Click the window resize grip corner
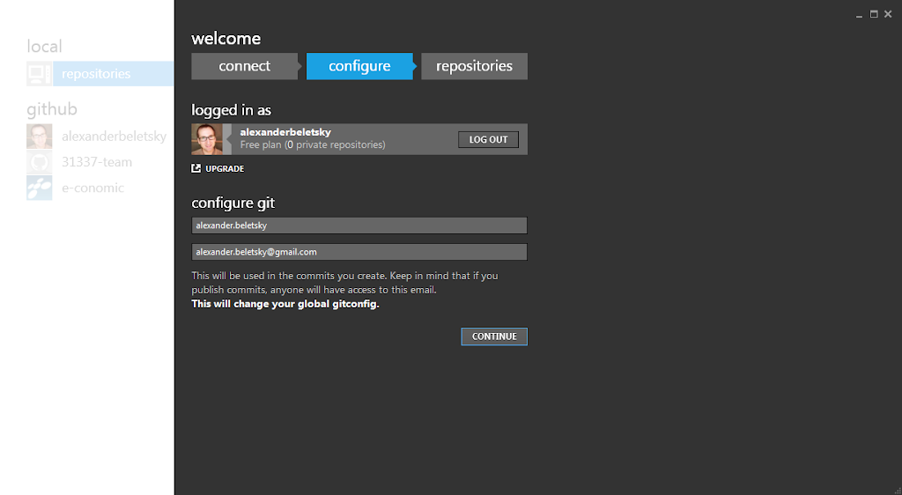The width and height of the screenshot is (902, 495). coord(898,491)
